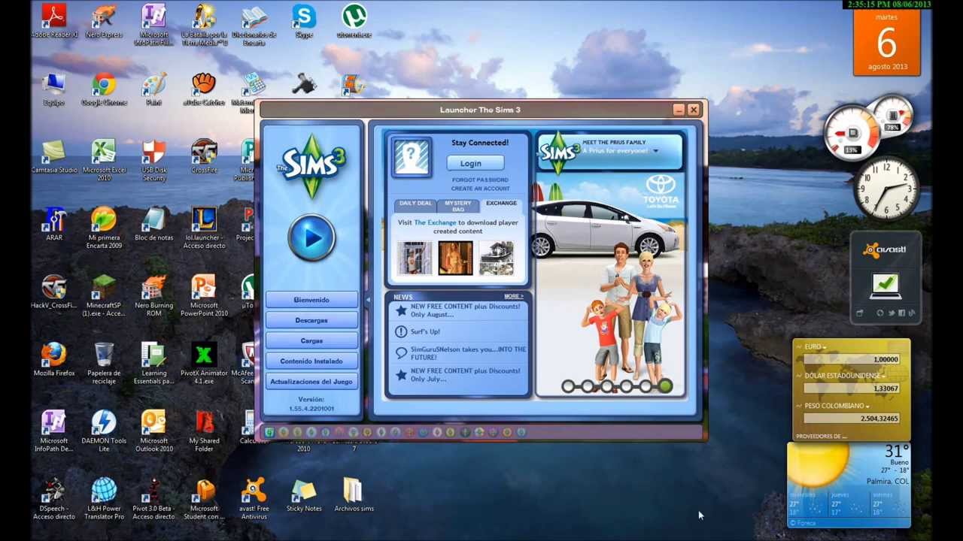
Task: Open the first Exchange thumbnail with window scene
Action: [415, 258]
